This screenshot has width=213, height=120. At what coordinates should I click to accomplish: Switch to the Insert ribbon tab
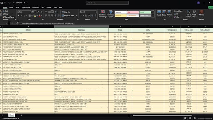(11, 8)
